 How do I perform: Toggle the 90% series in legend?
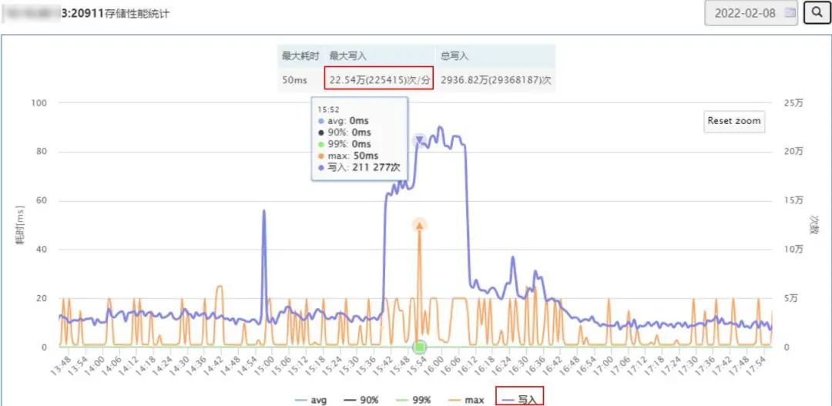point(361,400)
